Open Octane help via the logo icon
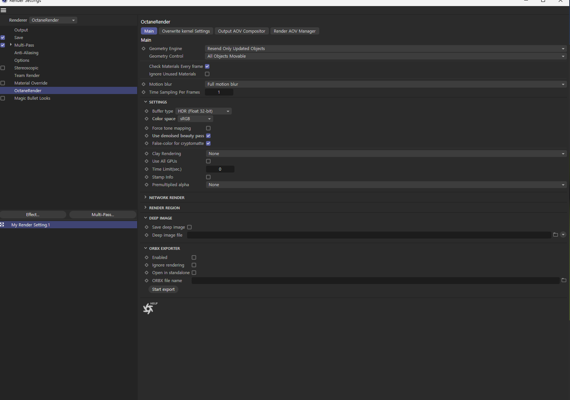This screenshot has width=570, height=400. (x=150, y=308)
